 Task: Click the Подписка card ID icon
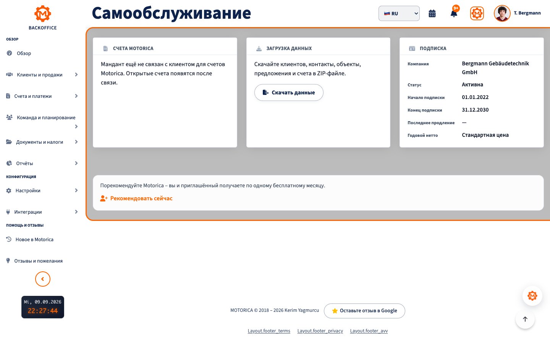(x=412, y=49)
